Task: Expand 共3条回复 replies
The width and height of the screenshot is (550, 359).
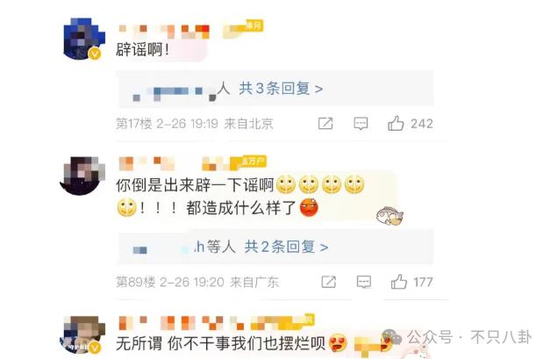Action: (x=281, y=89)
